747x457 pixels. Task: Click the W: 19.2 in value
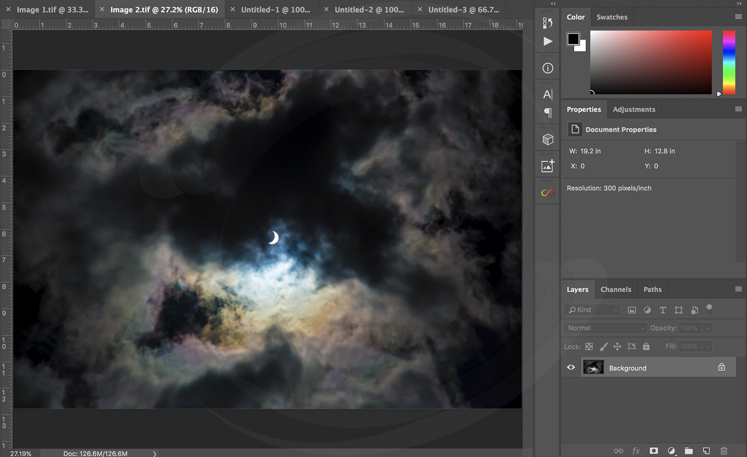tap(591, 151)
